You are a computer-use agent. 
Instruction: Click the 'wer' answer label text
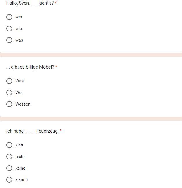tap(19, 17)
